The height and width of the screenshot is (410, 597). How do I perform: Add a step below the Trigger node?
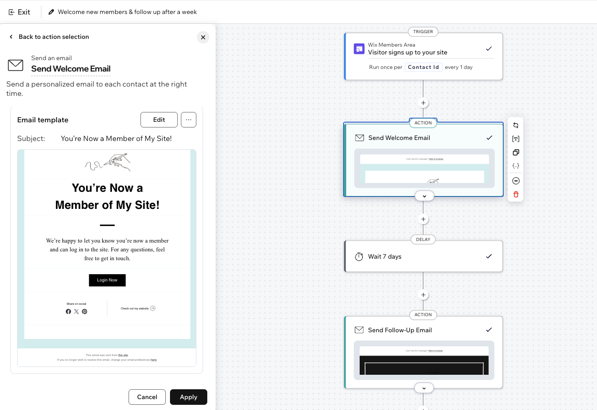[423, 103]
